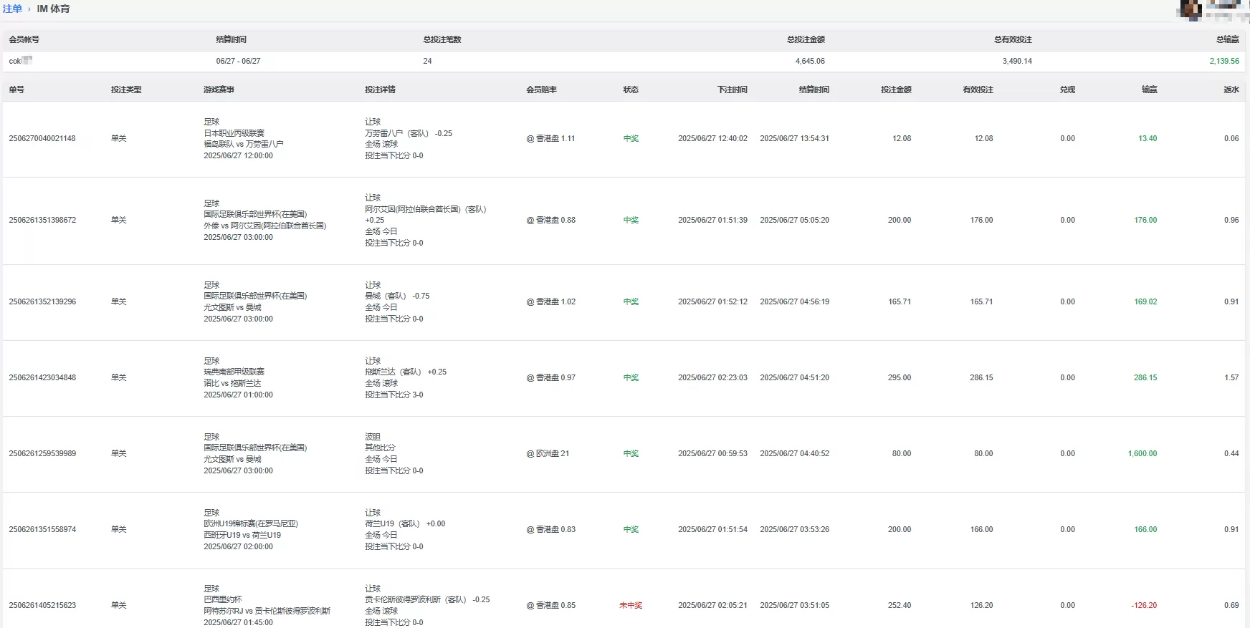Open the user avatar at top right
The height and width of the screenshot is (628, 1250).
click(1191, 9)
